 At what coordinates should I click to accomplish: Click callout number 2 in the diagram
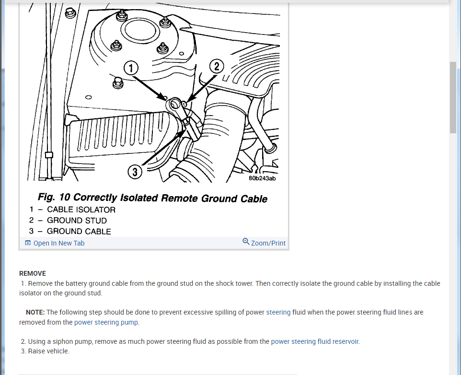(x=217, y=67)
